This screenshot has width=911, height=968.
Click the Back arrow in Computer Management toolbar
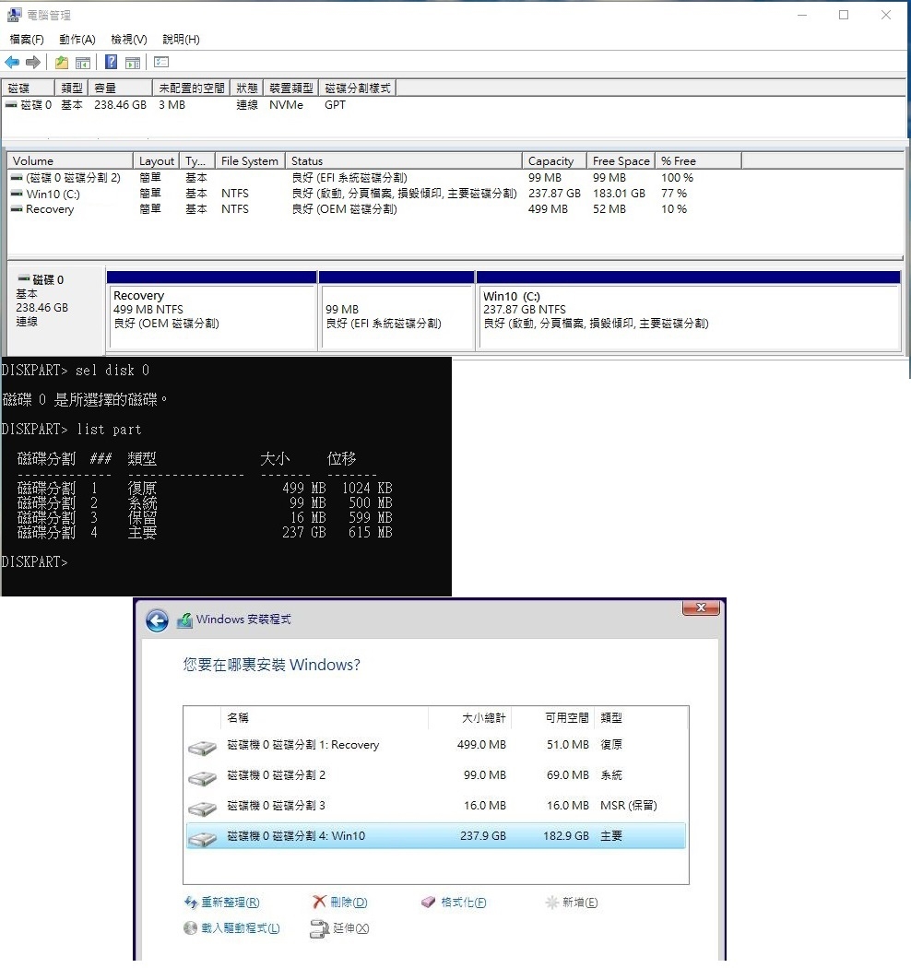(x=12, y=63)
